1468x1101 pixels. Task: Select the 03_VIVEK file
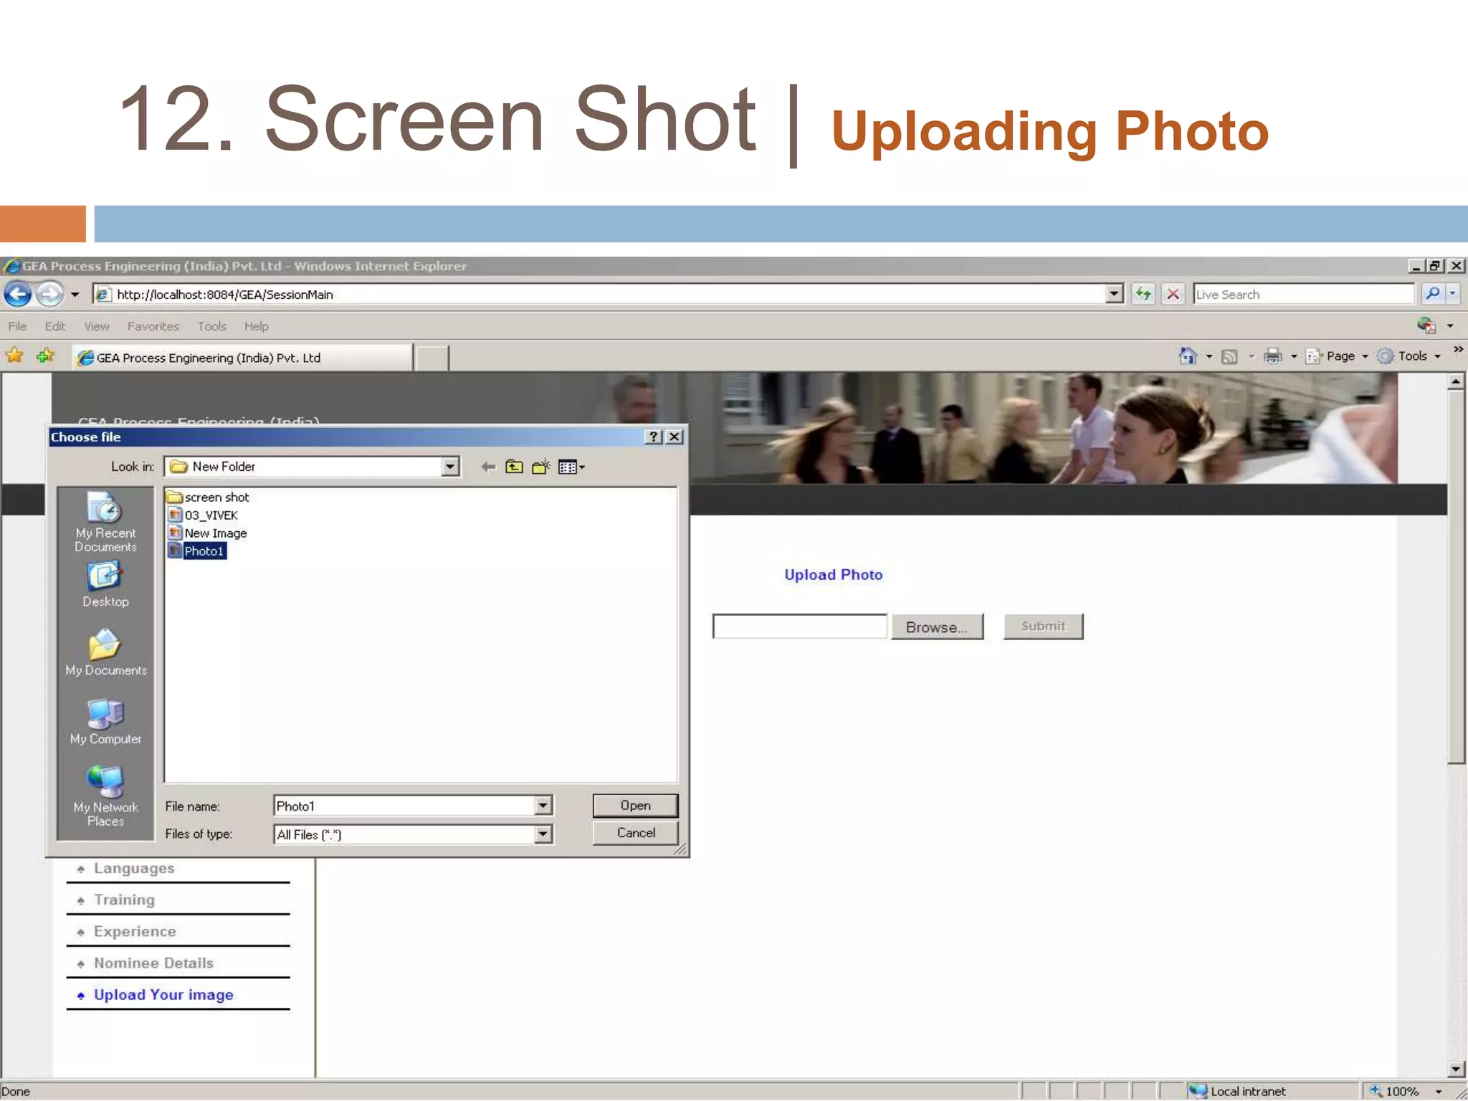click(x=203, y=515)
